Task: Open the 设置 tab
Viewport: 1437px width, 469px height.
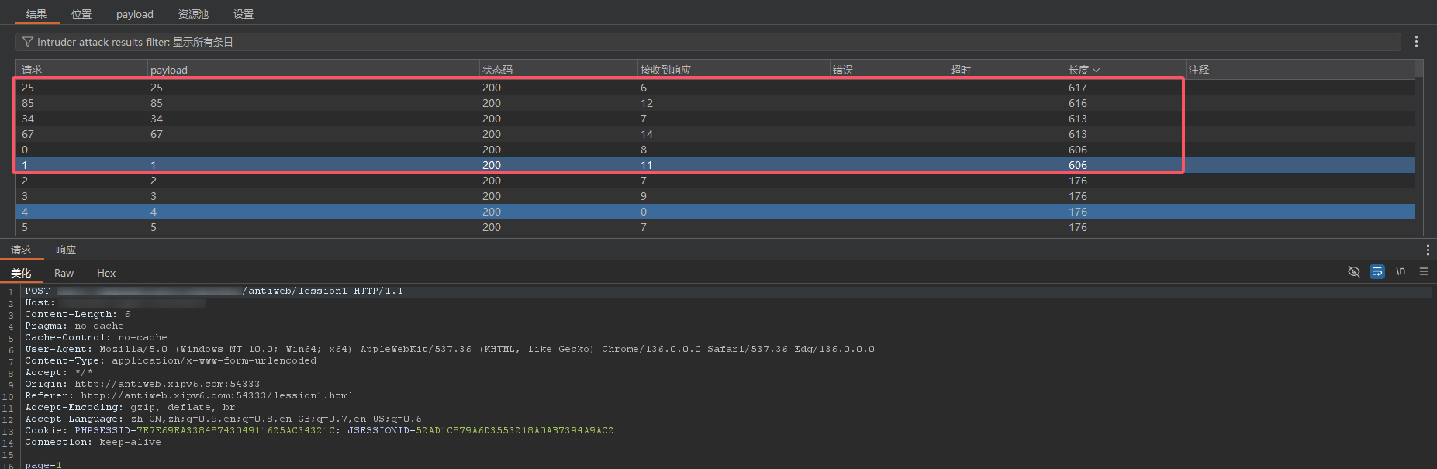Action: (x=244, y=14)
